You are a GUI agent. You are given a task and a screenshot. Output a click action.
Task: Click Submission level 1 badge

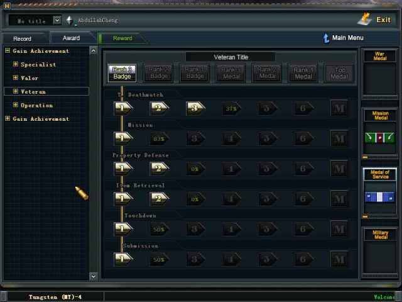122,259
